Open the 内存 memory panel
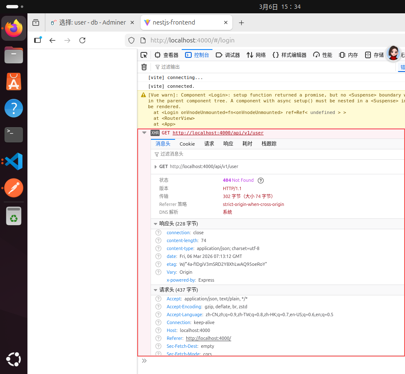Image resolution: width=405 pixels, height=374 pixels. pyautogui.click(x=348, y=55)
